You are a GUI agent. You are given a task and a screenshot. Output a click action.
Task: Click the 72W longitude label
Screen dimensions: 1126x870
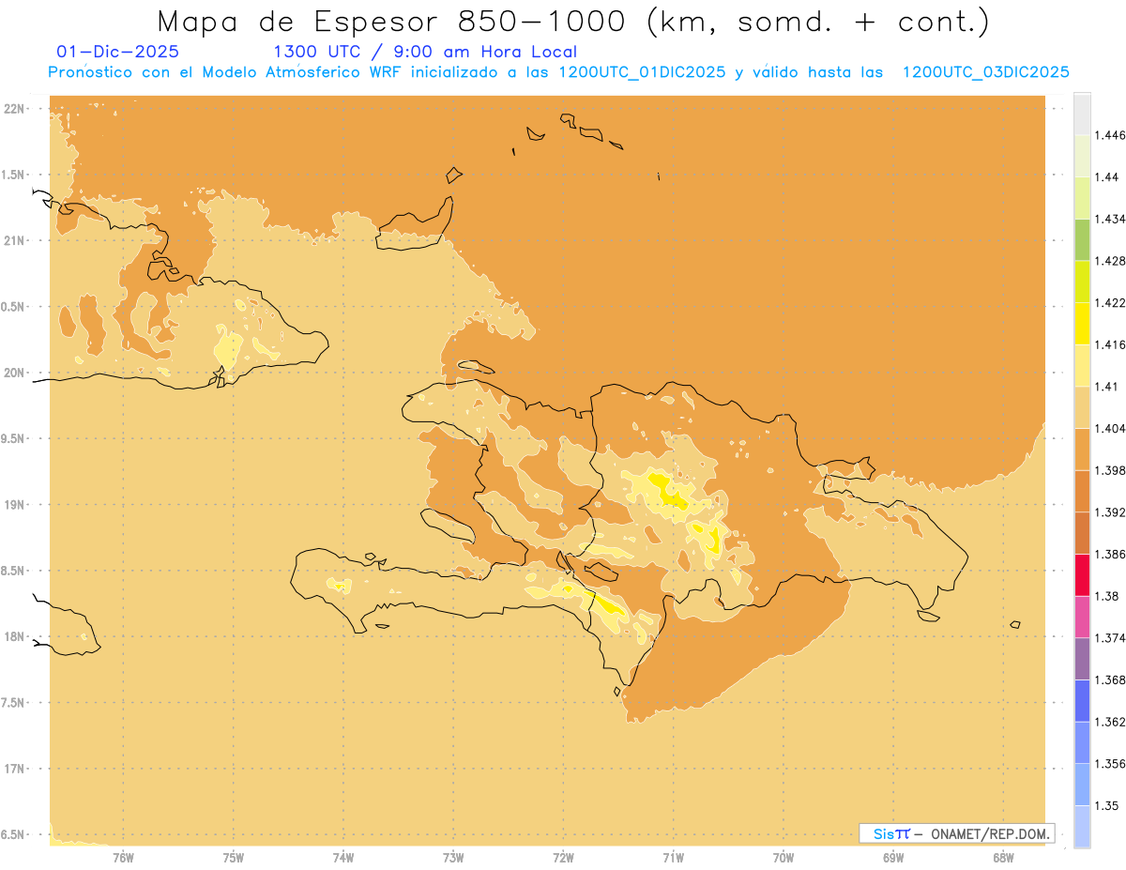564,856
